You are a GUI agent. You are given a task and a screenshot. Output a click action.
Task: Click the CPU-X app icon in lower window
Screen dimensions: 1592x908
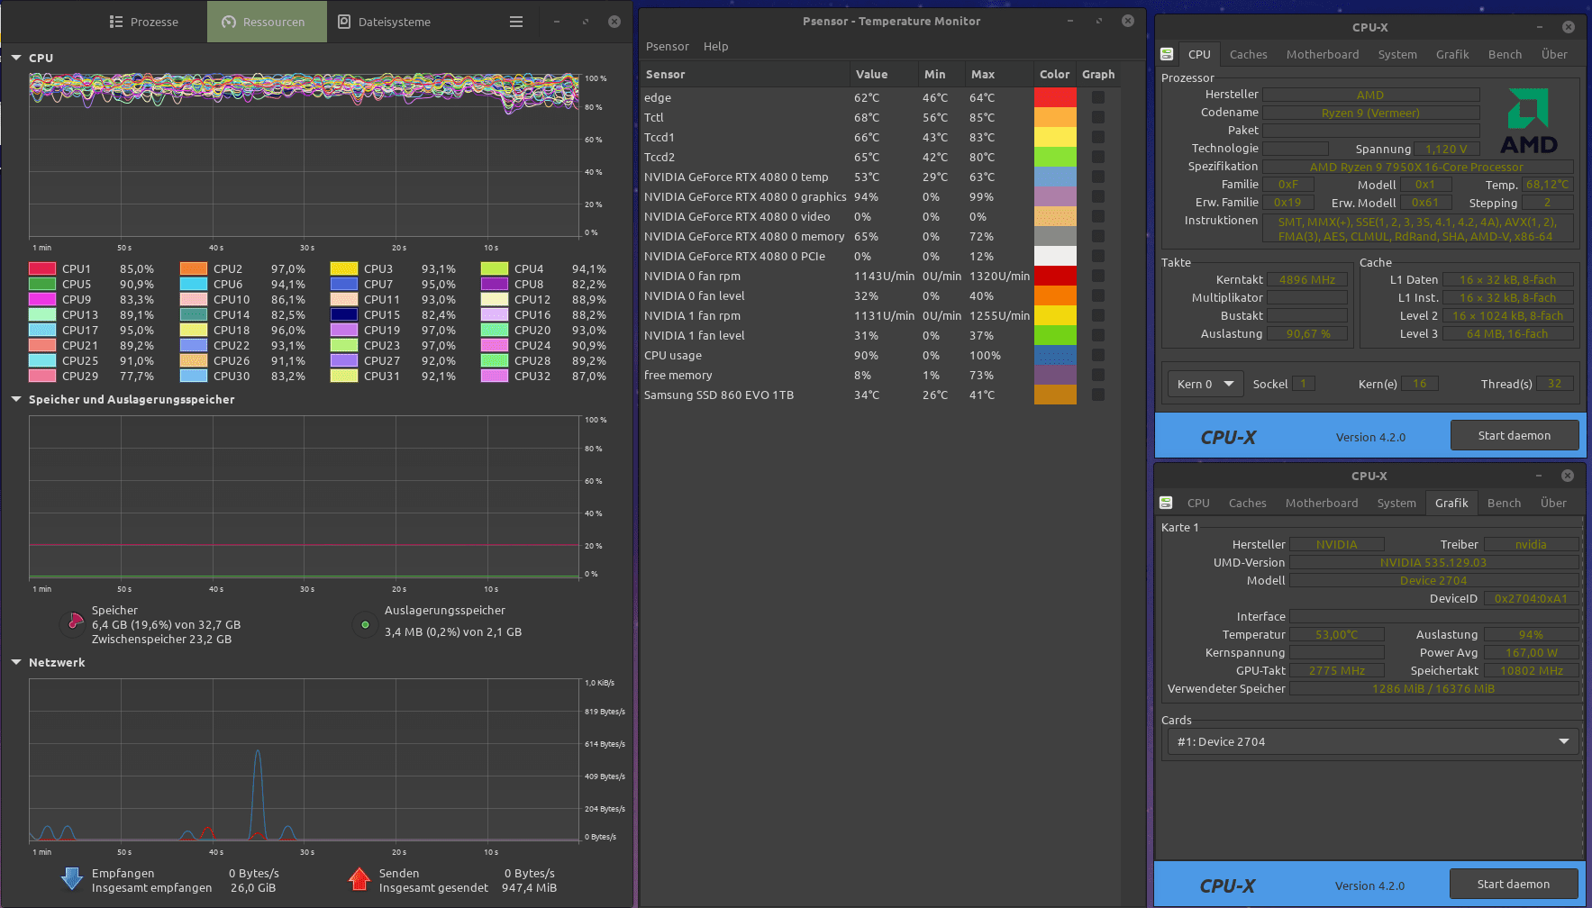pyautogui.click(x=1166, y=503)
